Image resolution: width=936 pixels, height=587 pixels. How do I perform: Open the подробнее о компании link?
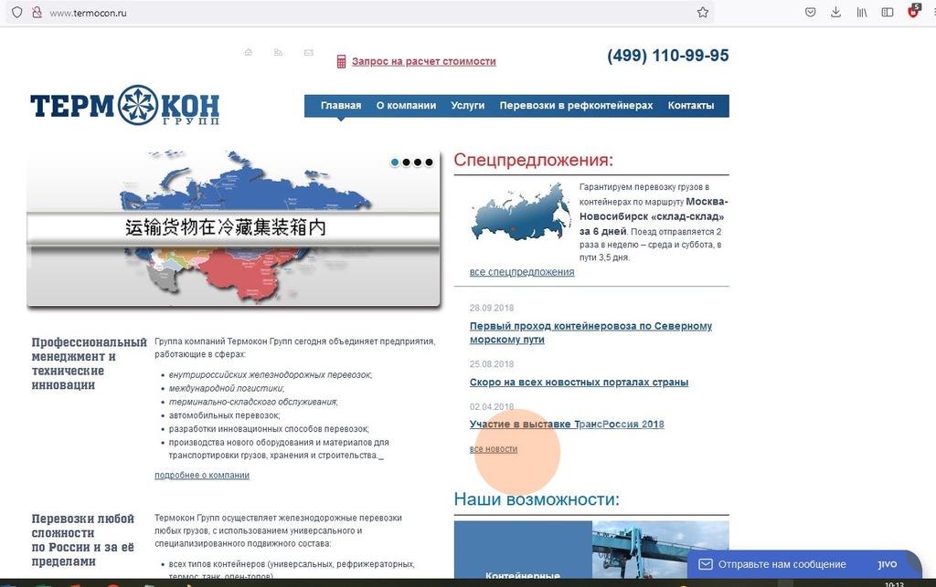tap(202, 476)
